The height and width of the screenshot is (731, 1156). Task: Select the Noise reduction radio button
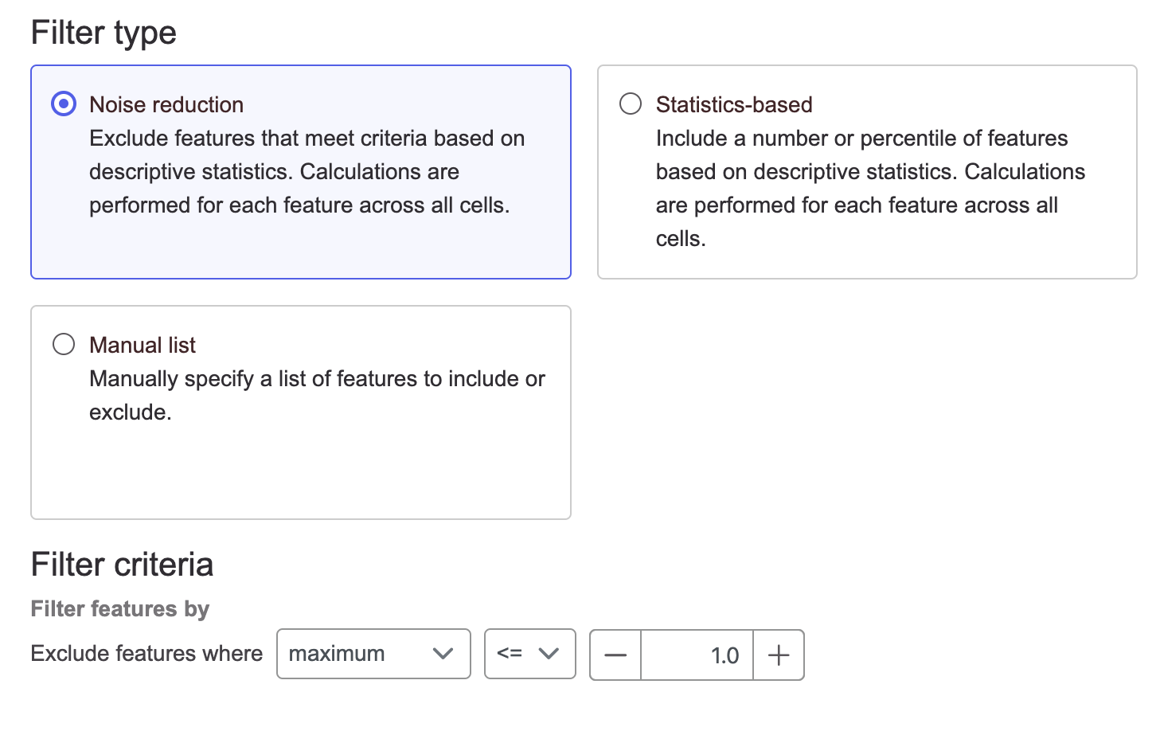[64, 104]
